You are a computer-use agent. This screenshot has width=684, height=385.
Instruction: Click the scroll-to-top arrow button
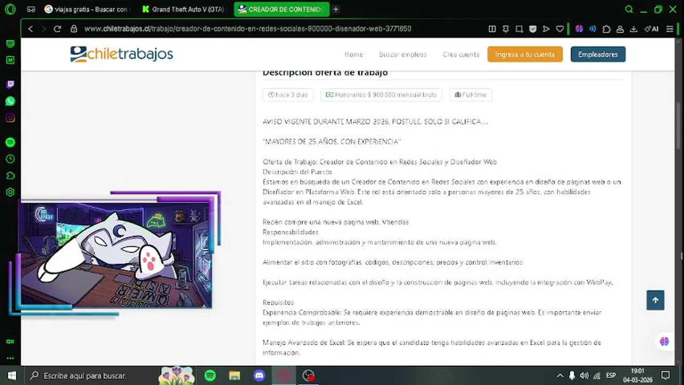click(655, 301)
